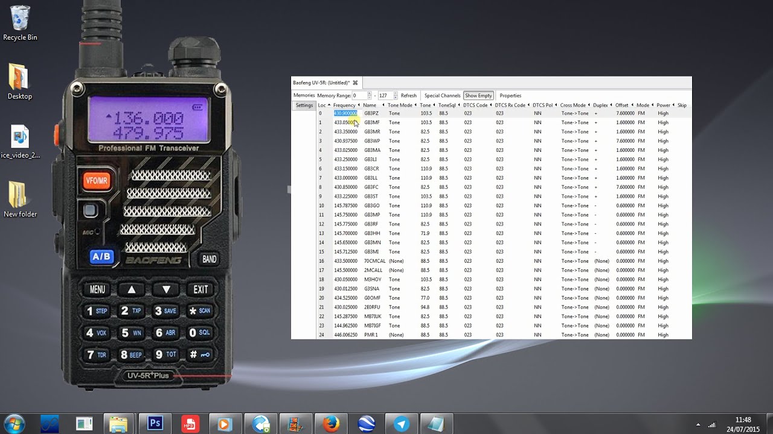The image size is (773, 434).
Task: Open the red MP3 app in taskbar
Action: coord(190,424)
